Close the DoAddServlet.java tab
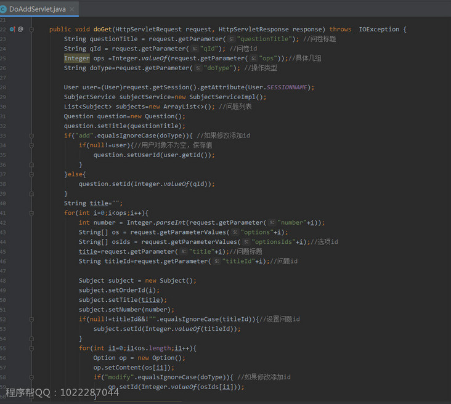451x404 pixels. tap(72, 9)
